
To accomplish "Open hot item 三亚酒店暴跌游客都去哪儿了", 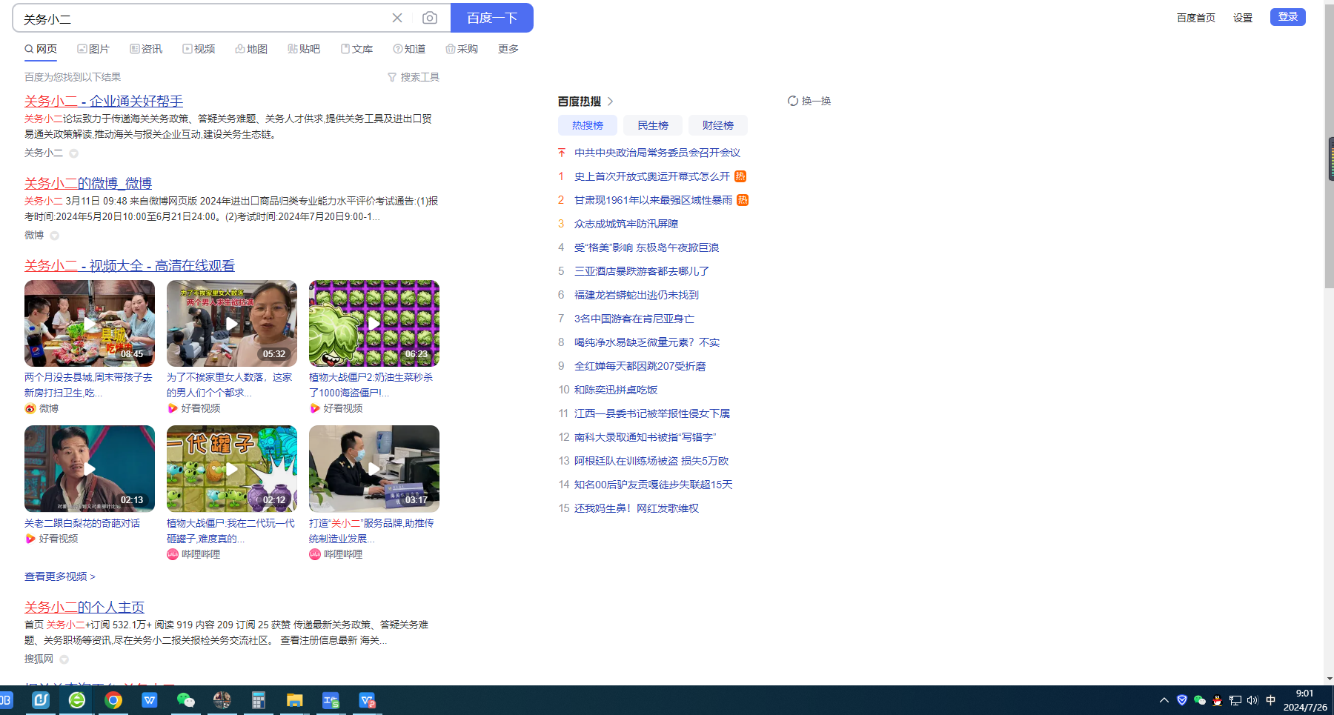I will point(642,271).
